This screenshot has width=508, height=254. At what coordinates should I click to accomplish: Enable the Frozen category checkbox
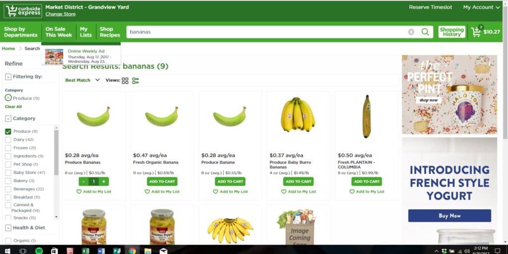8,148
